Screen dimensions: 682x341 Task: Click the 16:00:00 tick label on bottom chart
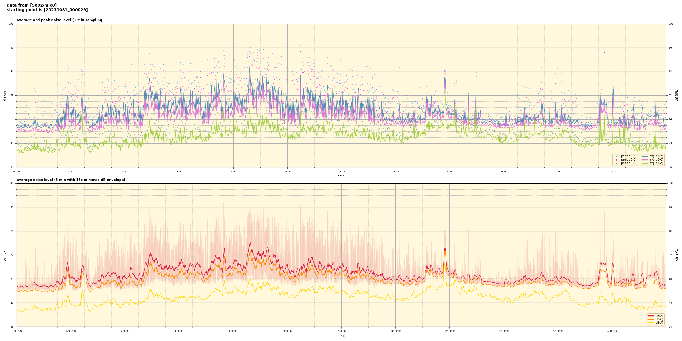(x=449, y=331)
